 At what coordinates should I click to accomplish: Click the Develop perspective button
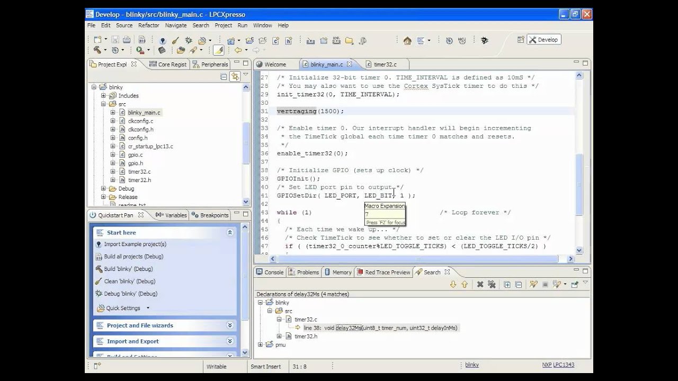543,40
